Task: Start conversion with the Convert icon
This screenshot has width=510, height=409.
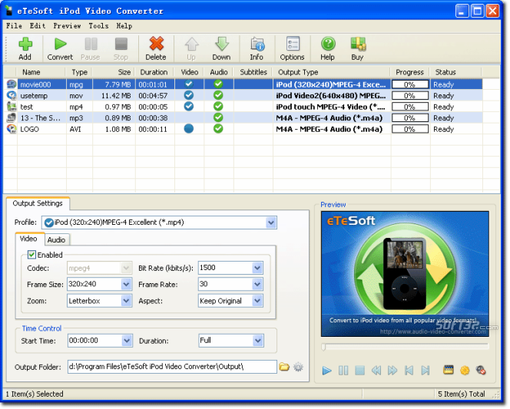Action: (60, 49)
